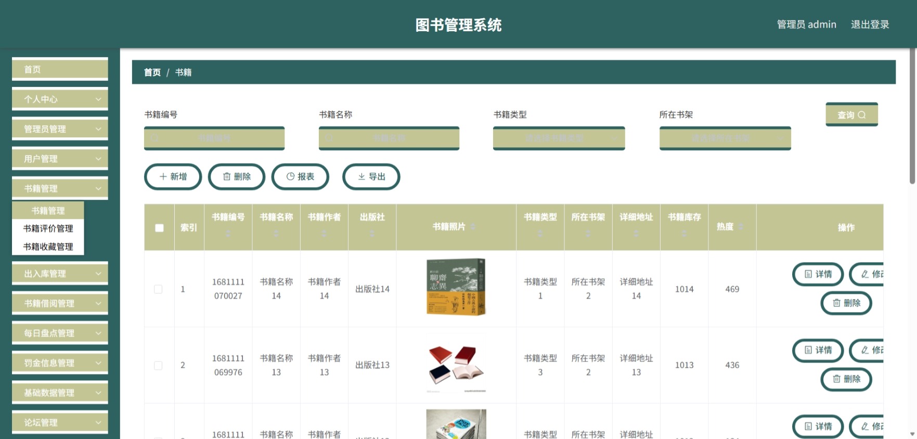Expand the 论坛管理 sidebar menu
The width and height of the screenshot is (917, 439).
pyautogui.click(x=60, y=422)
